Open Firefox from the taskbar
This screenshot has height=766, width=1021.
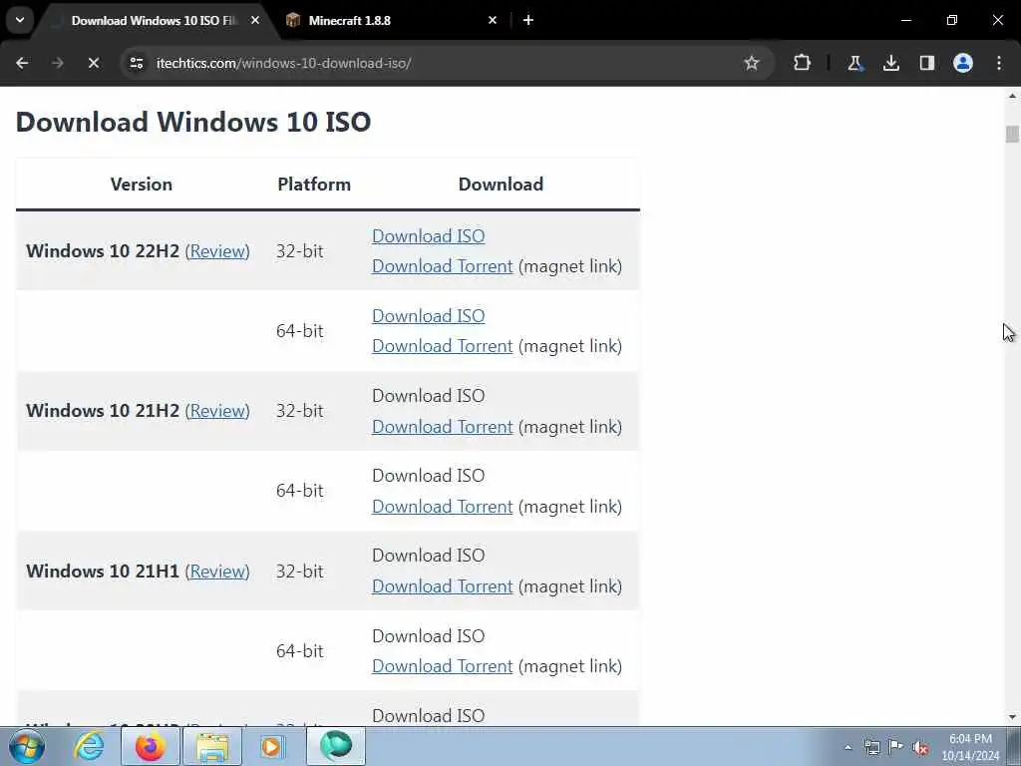[151, 746]
